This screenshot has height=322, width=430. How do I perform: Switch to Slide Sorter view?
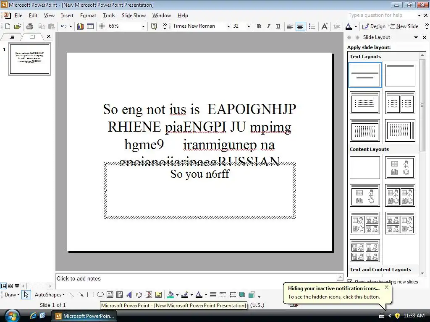point(10,286)
